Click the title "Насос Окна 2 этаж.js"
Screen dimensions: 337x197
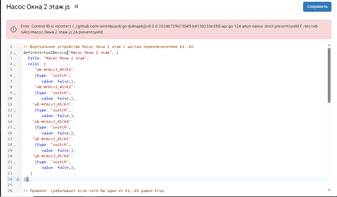point(38,7)
